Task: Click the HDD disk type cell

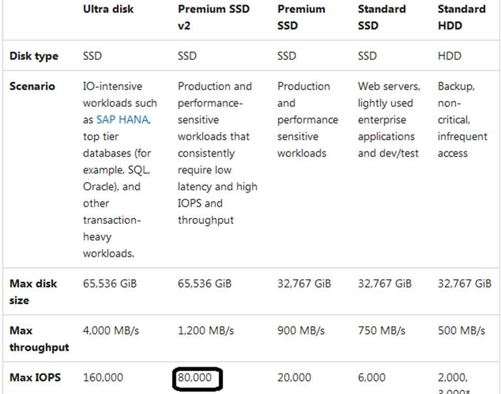Action: [449, 56]
